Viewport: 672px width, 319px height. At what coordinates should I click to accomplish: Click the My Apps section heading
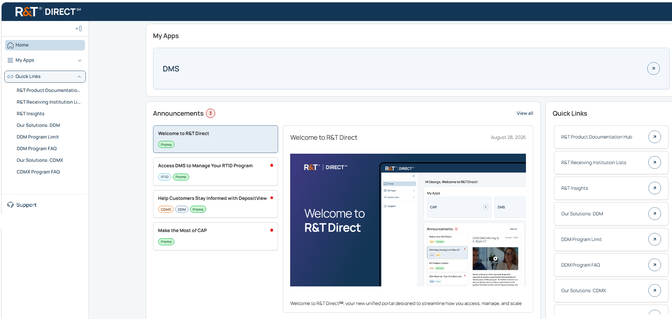tap(166, 36)
